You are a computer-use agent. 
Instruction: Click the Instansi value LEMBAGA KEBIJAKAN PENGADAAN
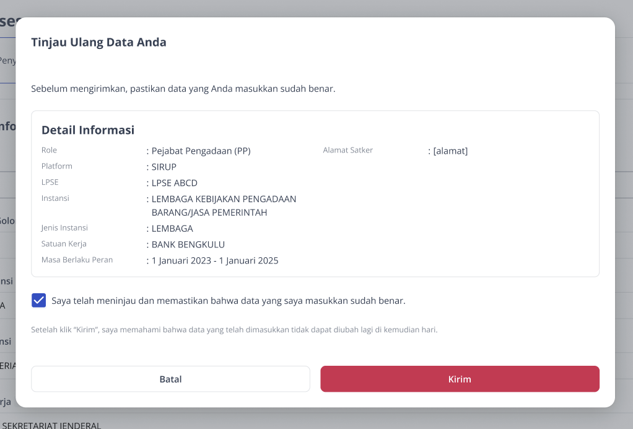pos(224,206)
